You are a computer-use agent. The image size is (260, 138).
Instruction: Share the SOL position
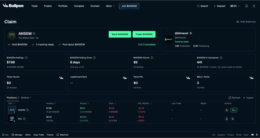pos(227,119)
